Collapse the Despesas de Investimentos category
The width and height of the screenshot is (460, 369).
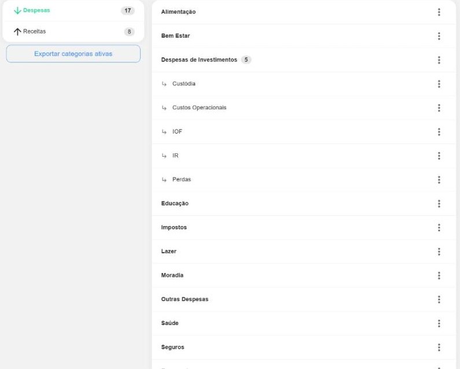[x=199, y=60]
